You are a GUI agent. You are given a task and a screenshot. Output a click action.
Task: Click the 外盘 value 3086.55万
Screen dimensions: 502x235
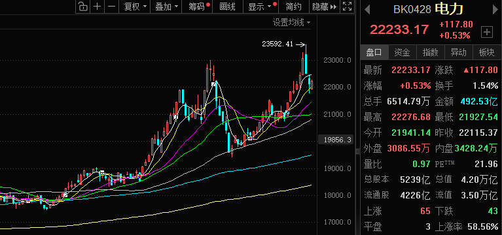pos(408,149)
